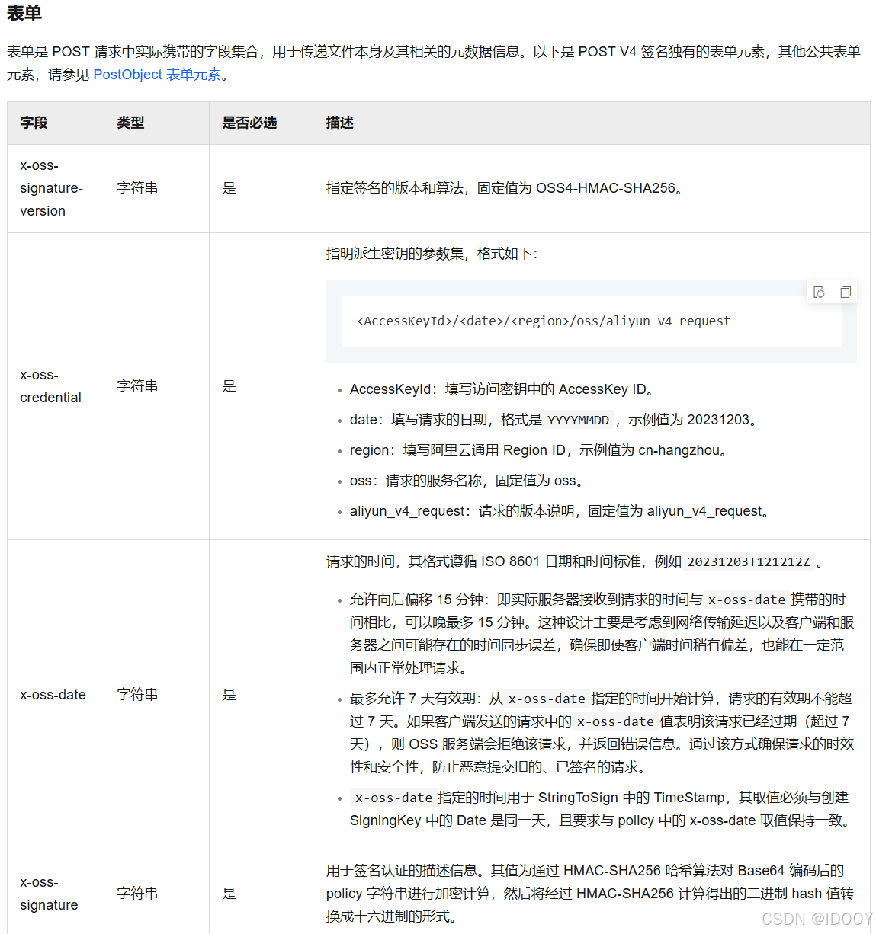This screenshot has width=876, height=934.
Task: Click the YYYYMMDD inline code label
Action: tap(578, 420)
